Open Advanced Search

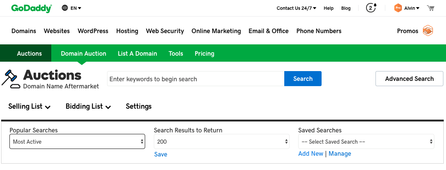coord(409,79)
